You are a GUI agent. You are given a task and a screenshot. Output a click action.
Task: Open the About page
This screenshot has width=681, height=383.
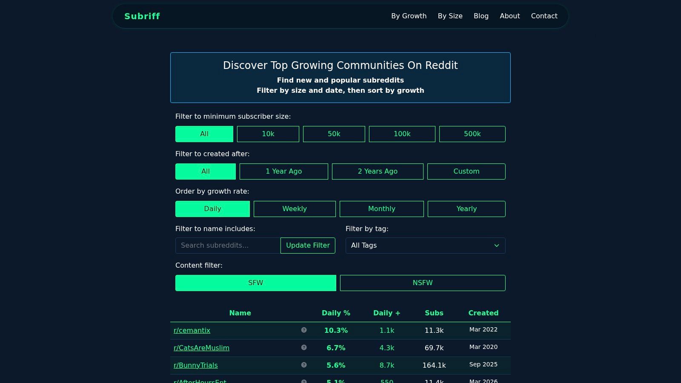click(510, 16)
